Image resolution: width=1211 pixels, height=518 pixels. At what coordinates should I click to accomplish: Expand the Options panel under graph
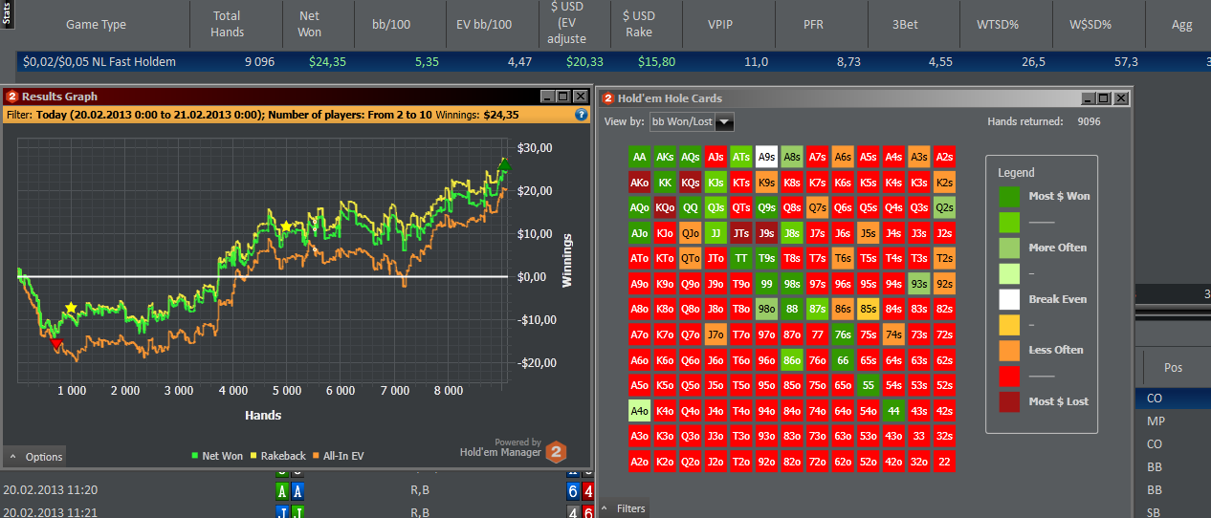[36, 457]
